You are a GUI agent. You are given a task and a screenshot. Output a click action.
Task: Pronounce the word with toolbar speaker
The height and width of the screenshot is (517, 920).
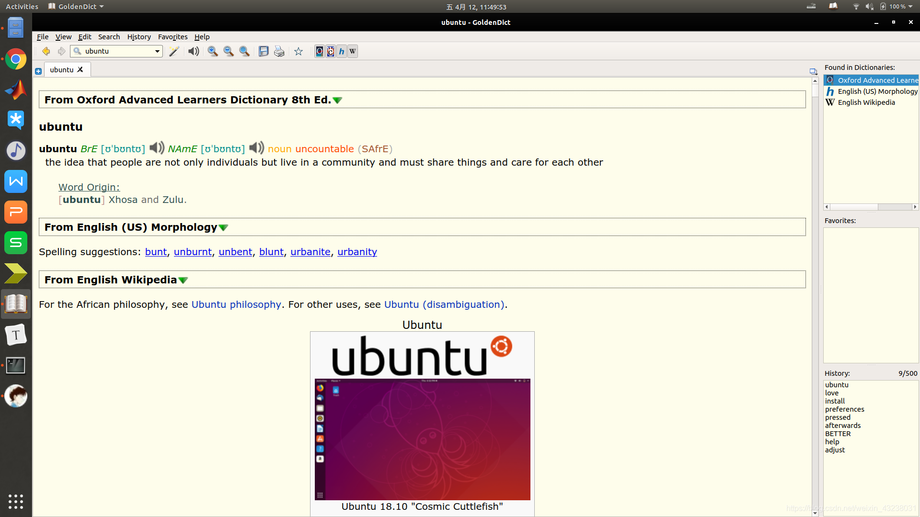[x=194, y=51]
